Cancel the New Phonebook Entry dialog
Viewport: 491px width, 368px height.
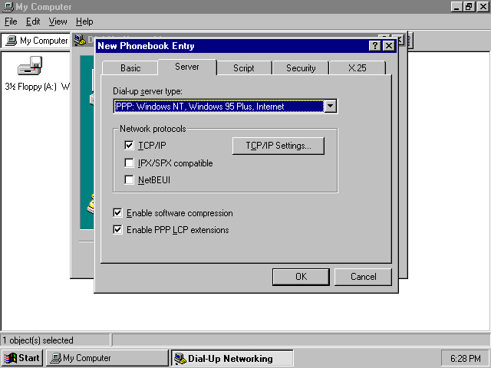[x=363, y=277]
